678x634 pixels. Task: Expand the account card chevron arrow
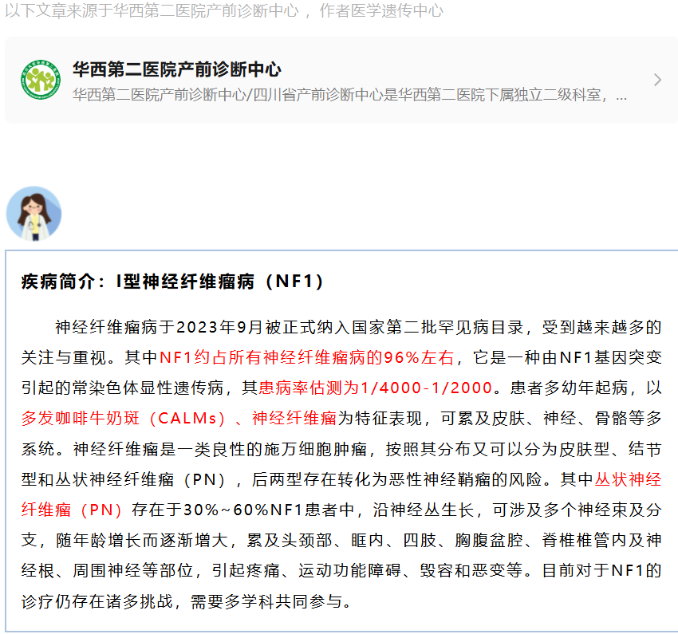pos(657,80)
